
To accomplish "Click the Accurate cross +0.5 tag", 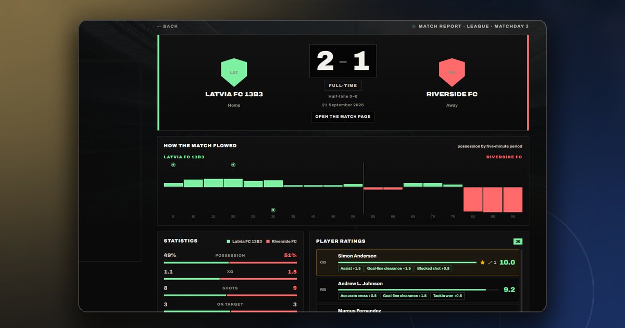I will [x=358, y=296].
